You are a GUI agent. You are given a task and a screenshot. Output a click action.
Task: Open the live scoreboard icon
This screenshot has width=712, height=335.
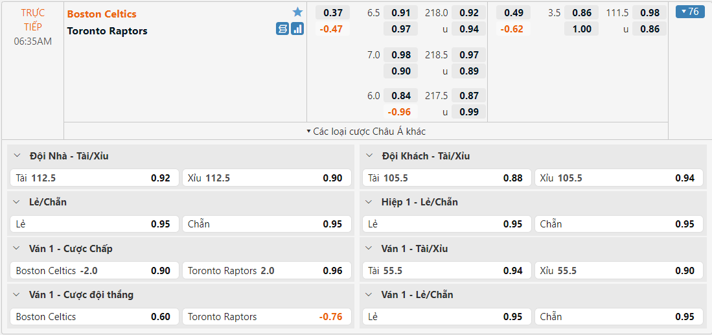coord(282,29)
